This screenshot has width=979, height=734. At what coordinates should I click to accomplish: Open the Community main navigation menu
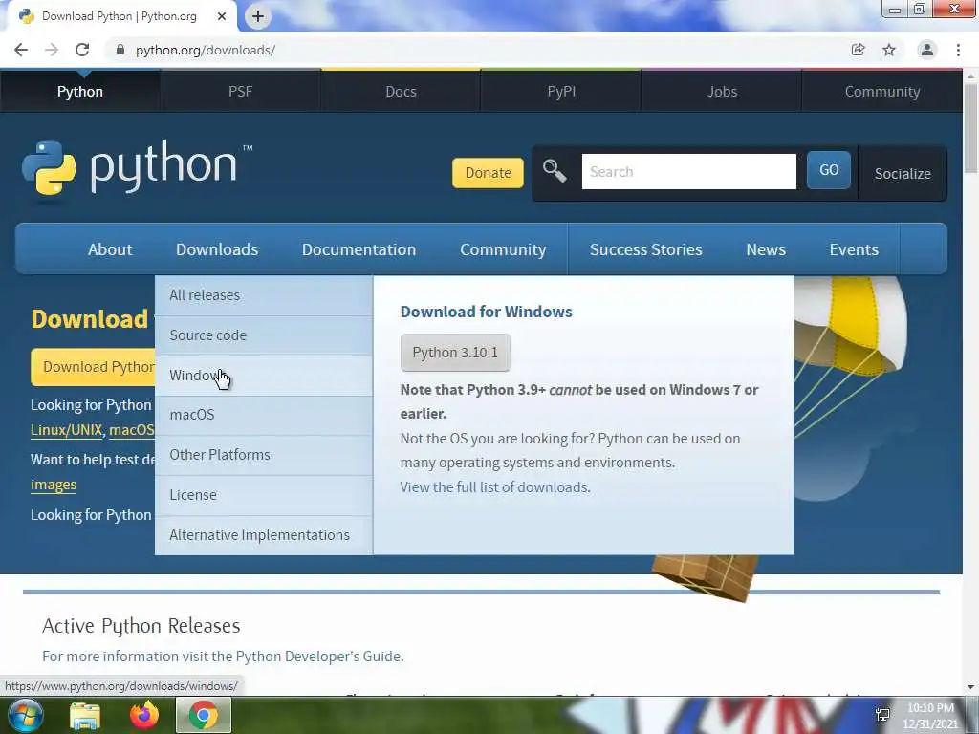click(503, 249)
